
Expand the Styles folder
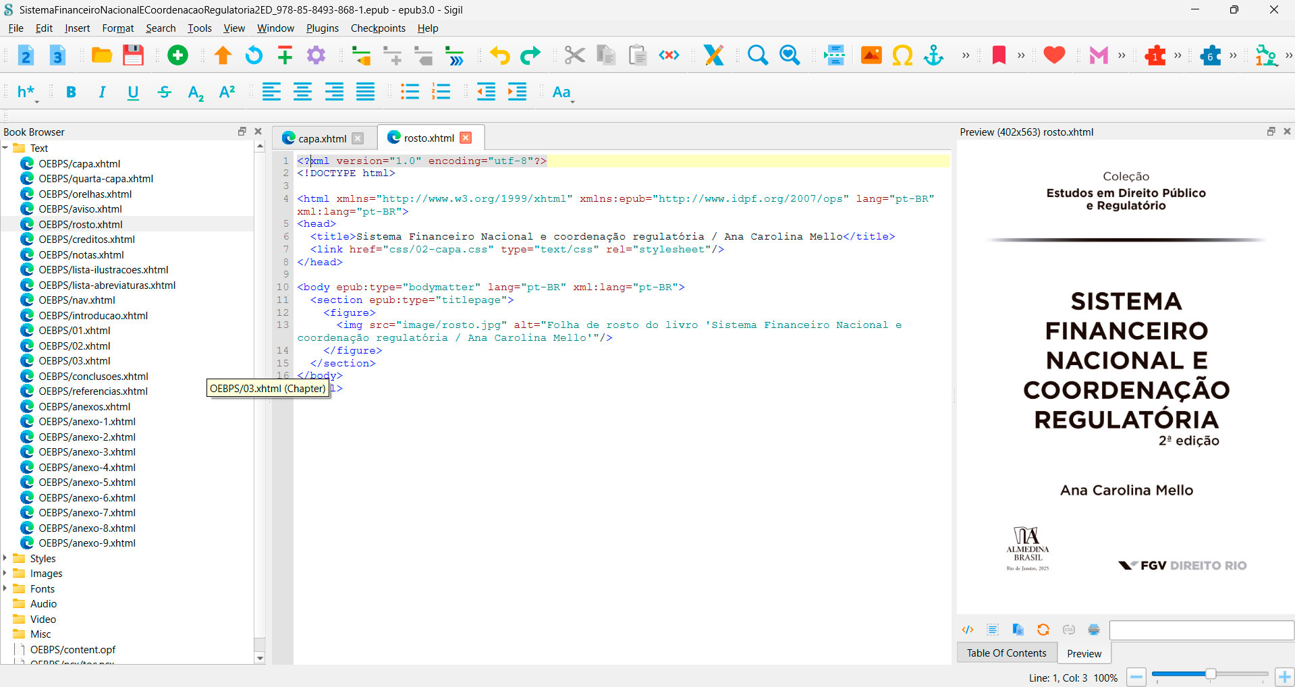(5, 558)
